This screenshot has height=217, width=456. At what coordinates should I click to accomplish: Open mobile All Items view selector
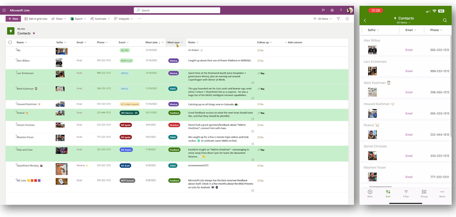(403, 23)
